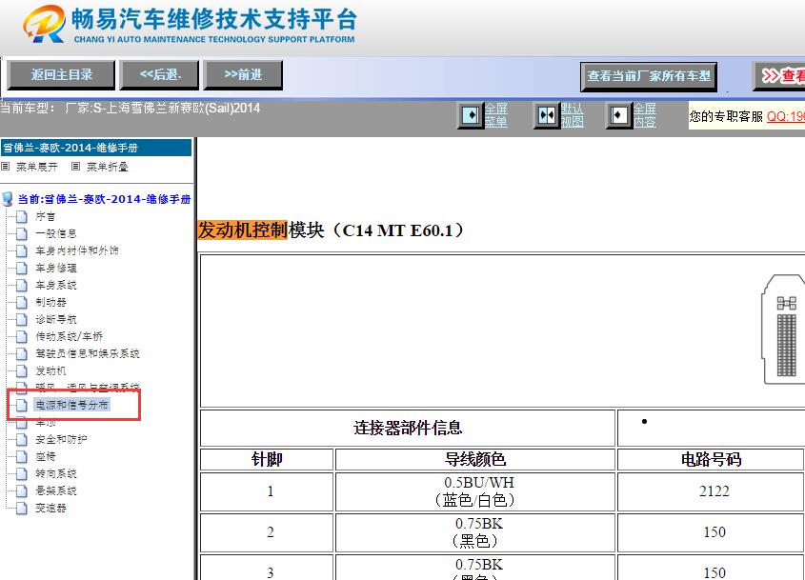Viewport: 805px width, 580px height.
Task: Open the 制动器 tree item
Action: (50, 302)
